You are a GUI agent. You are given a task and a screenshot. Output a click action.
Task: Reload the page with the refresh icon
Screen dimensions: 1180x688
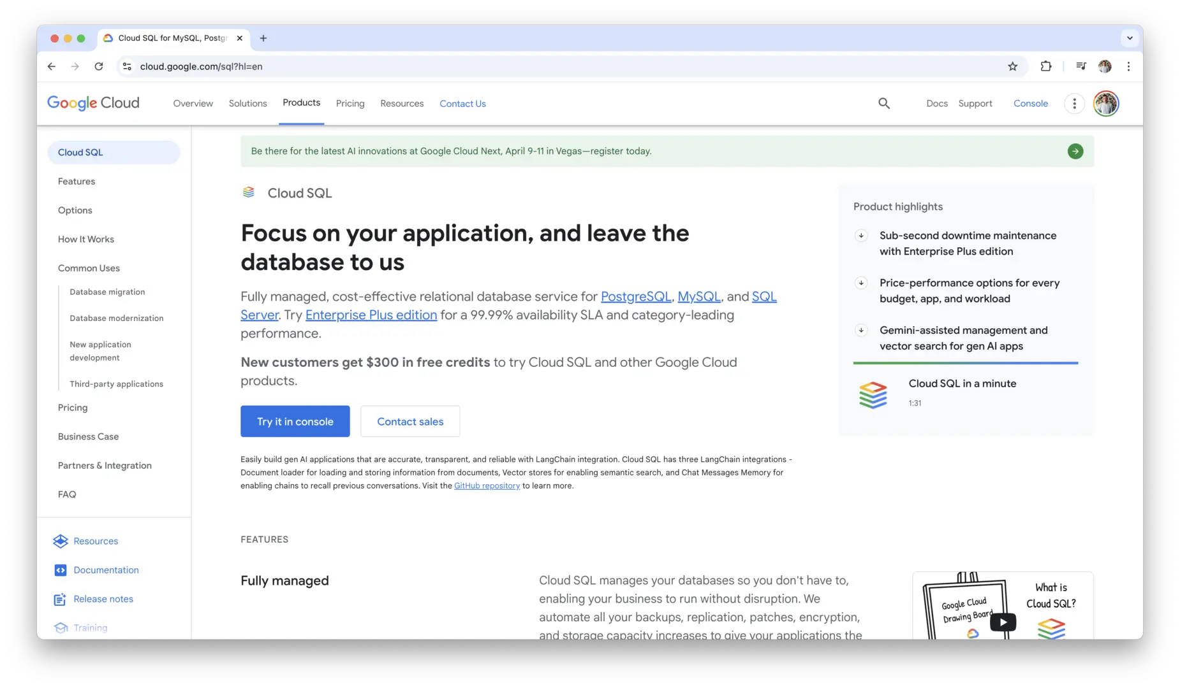(99, 66)
